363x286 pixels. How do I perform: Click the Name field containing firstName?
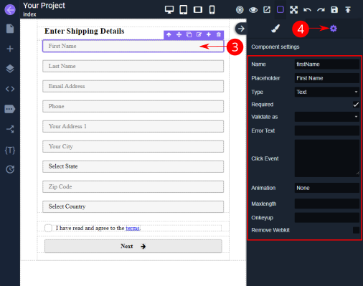point(327,65)
